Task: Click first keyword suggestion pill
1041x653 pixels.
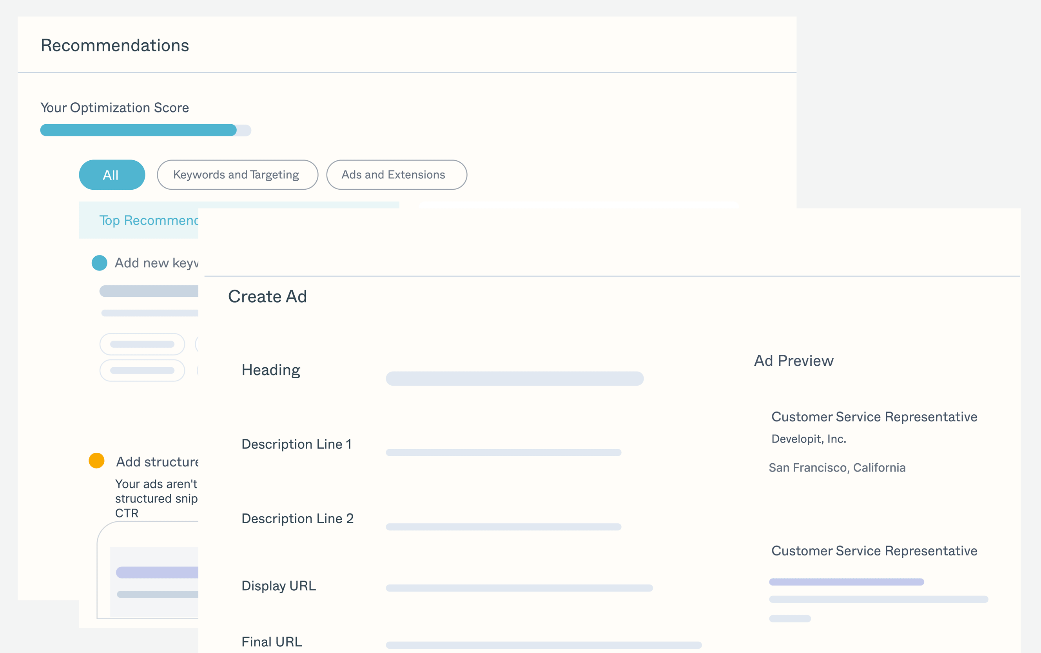Action: [142, 344]
